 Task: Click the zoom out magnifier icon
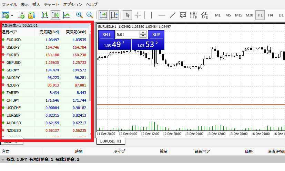[x=90, y=15]
